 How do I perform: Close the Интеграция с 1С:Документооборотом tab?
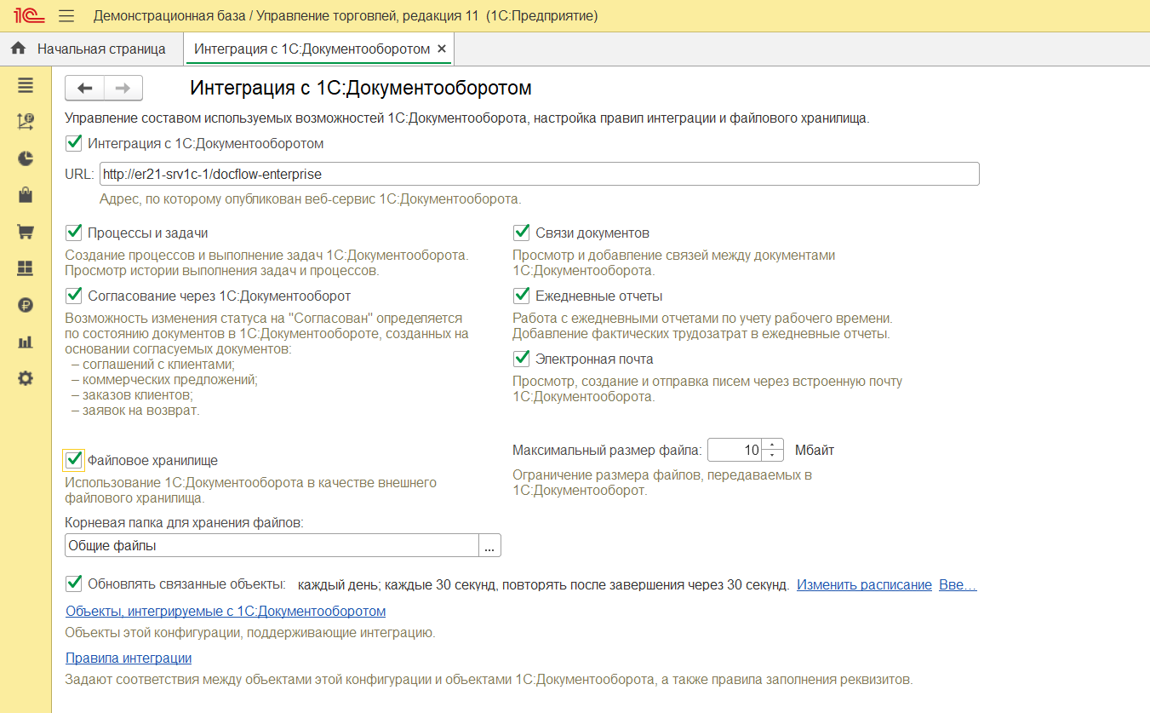tap(442, 49)
